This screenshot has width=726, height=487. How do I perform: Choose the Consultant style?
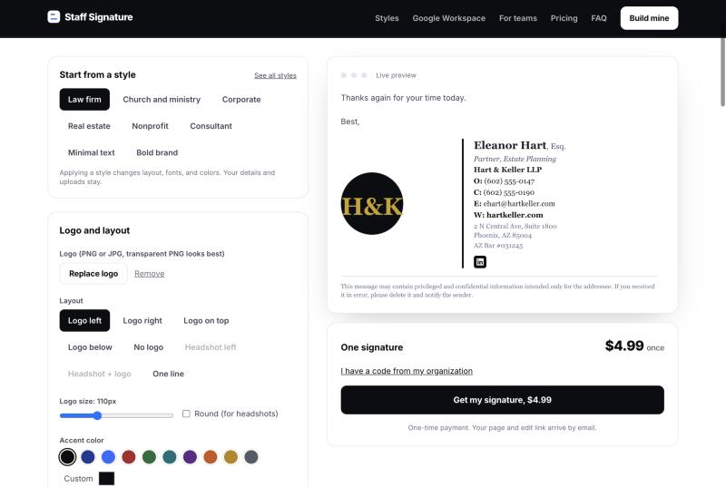point(211,126)
